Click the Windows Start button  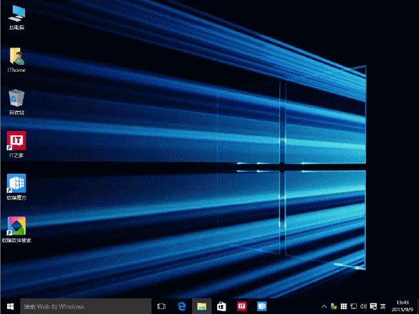(10, 306)
